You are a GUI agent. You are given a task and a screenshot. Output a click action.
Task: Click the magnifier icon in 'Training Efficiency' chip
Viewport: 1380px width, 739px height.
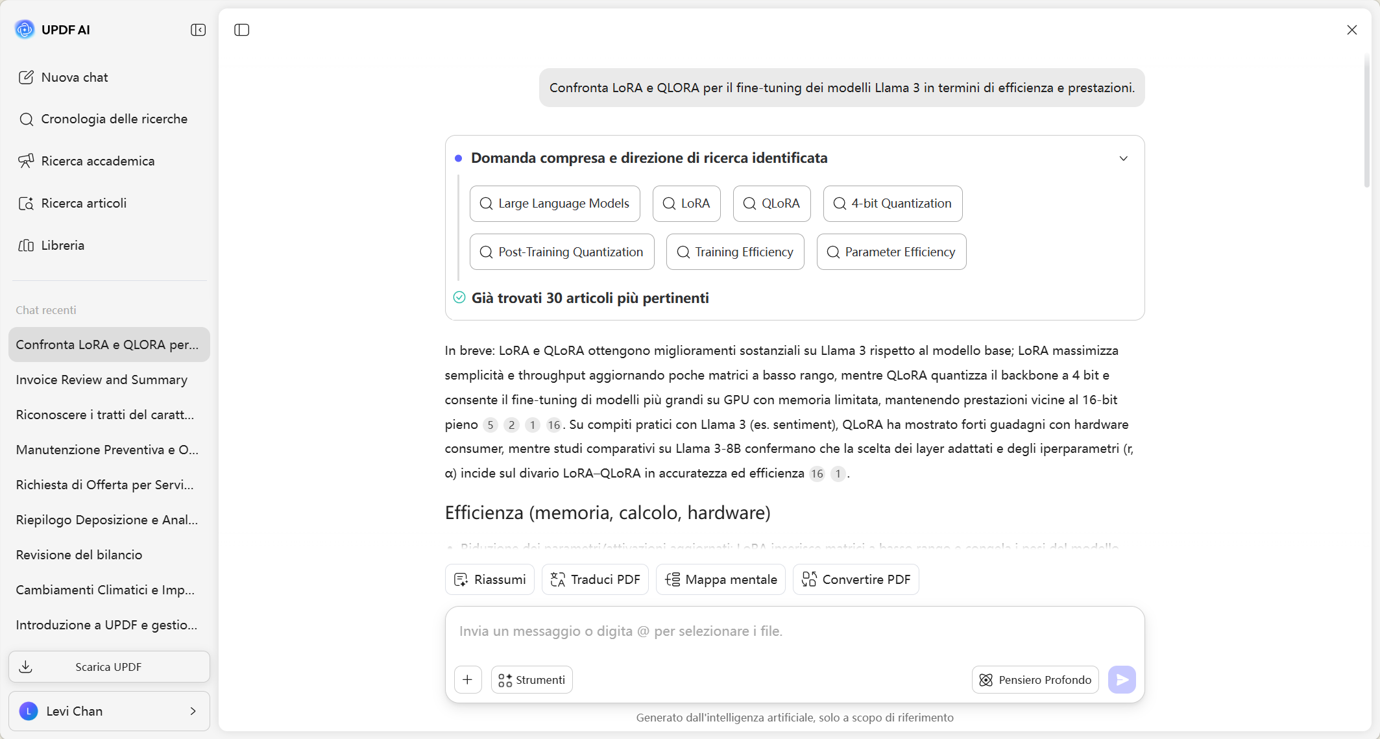[683, 252]
